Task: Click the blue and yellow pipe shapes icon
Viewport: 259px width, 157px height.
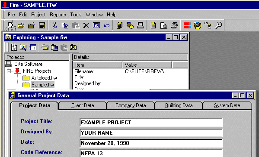Action: point(130,25)
